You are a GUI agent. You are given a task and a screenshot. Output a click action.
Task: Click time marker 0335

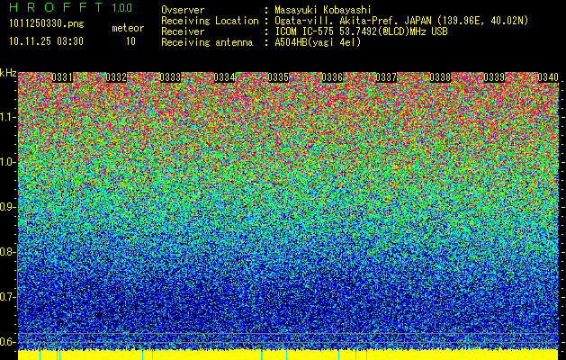(x=278, y=77)
